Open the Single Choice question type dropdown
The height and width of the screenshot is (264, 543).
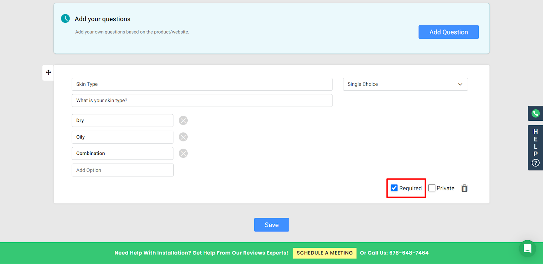tap(405, 84)
